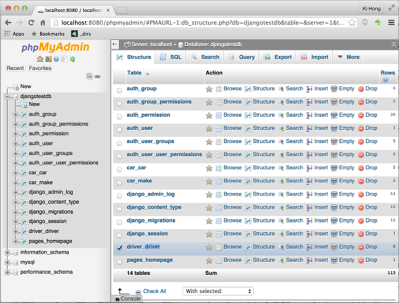Click the pages_homepage table icon in sidebar
399x303 pixels.
(x=24, y=241)
